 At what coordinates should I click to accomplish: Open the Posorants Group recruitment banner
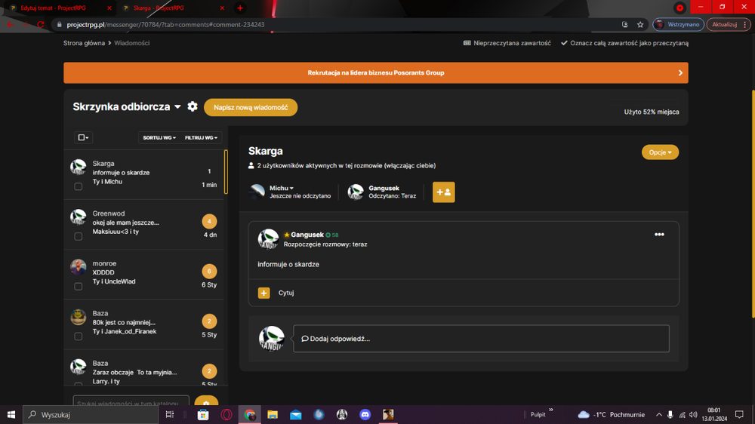(375, 72)
